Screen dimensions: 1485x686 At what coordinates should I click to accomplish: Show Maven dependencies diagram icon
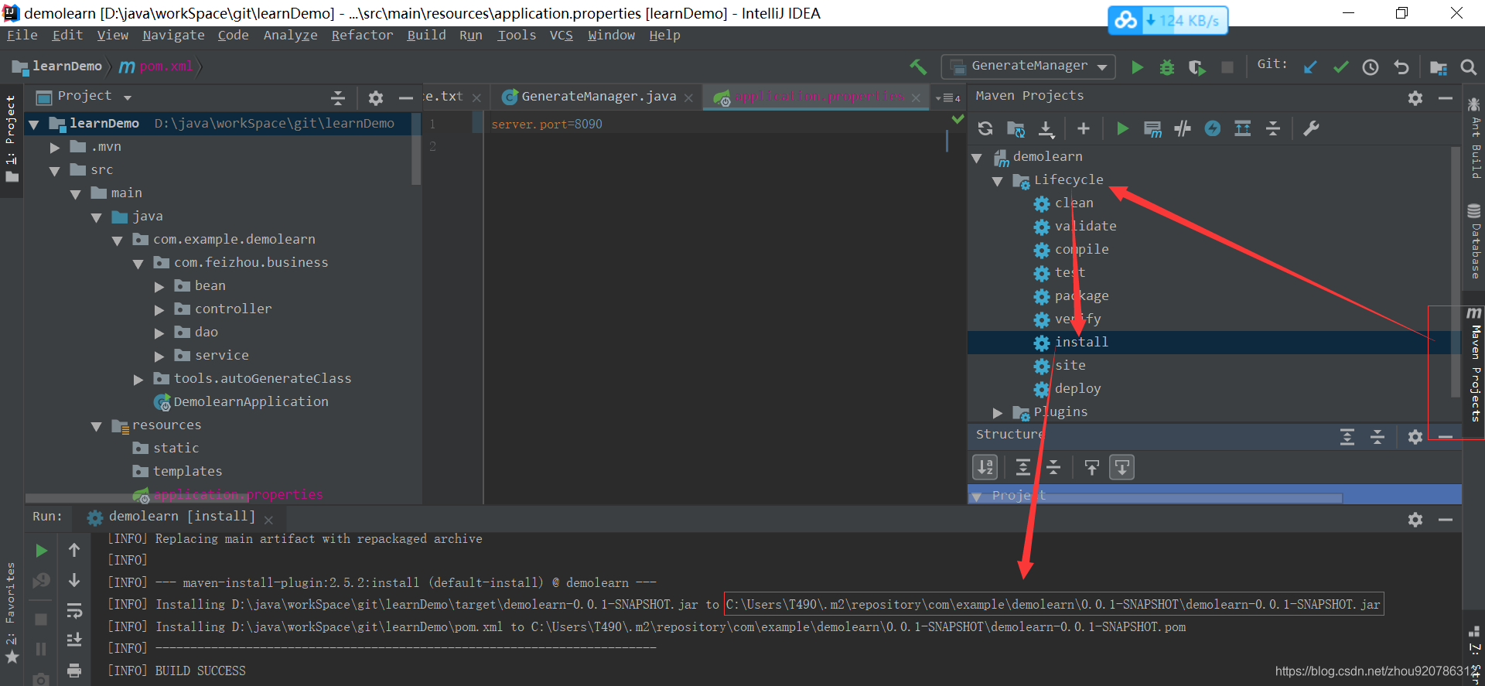[1243, 128]
